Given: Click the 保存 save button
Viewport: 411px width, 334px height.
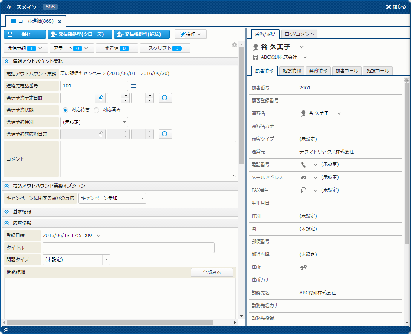Looking at the screenshot, I should (x=25, y=34).
